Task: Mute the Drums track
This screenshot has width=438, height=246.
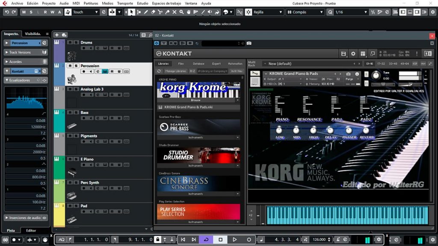Action: (x=70, y=42)
